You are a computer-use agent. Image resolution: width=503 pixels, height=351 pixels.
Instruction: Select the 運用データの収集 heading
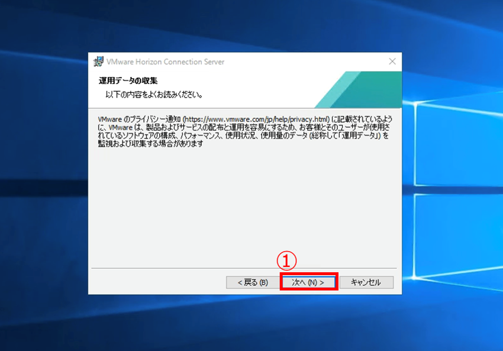(128, 80)
